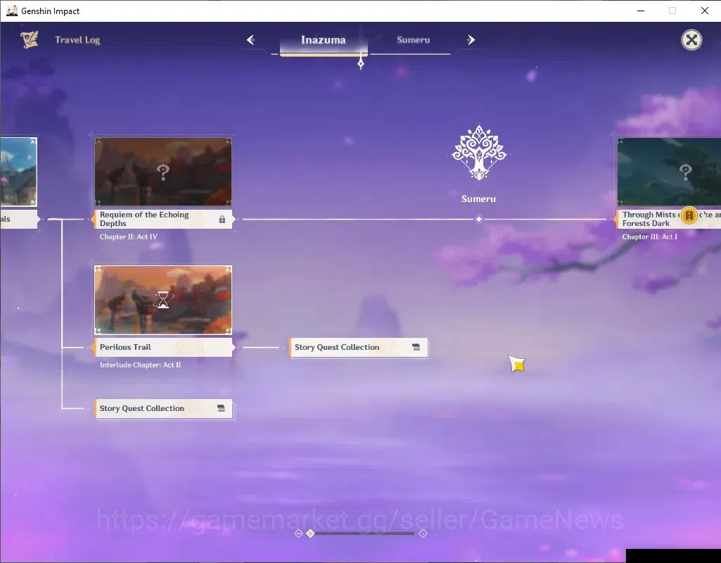Click the Genshin Impact window icon
Screen dimensions: 721x563
pyautogui.click(x=11, y=11)
